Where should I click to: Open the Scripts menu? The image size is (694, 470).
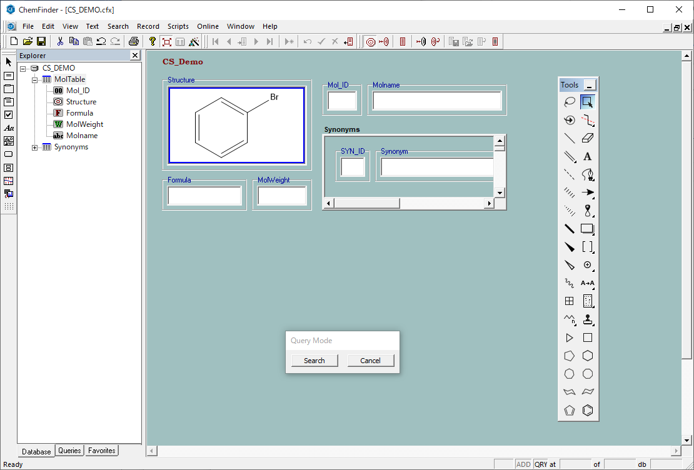tap(178, 26)
